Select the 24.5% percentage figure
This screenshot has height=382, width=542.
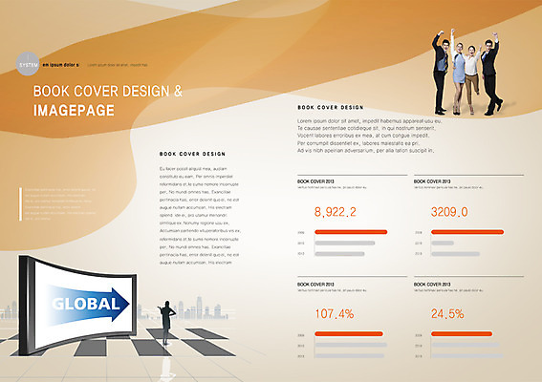pyautogui.click(x=447, y=313)
